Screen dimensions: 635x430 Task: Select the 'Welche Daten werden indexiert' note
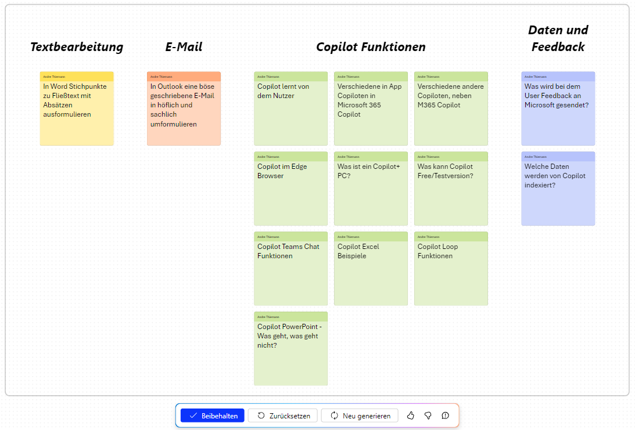click(x=558, y=189)
